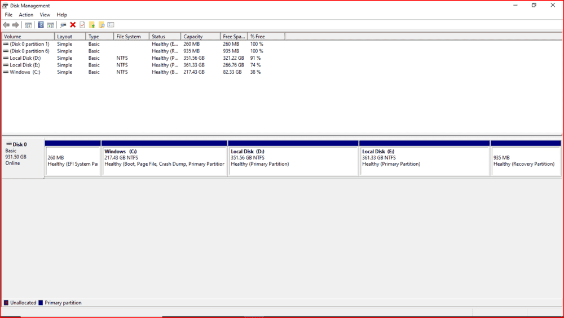564x318 pixels.
Task: Click the Show/Hide Console Tree toolbar icon
Action: (28, 25)
